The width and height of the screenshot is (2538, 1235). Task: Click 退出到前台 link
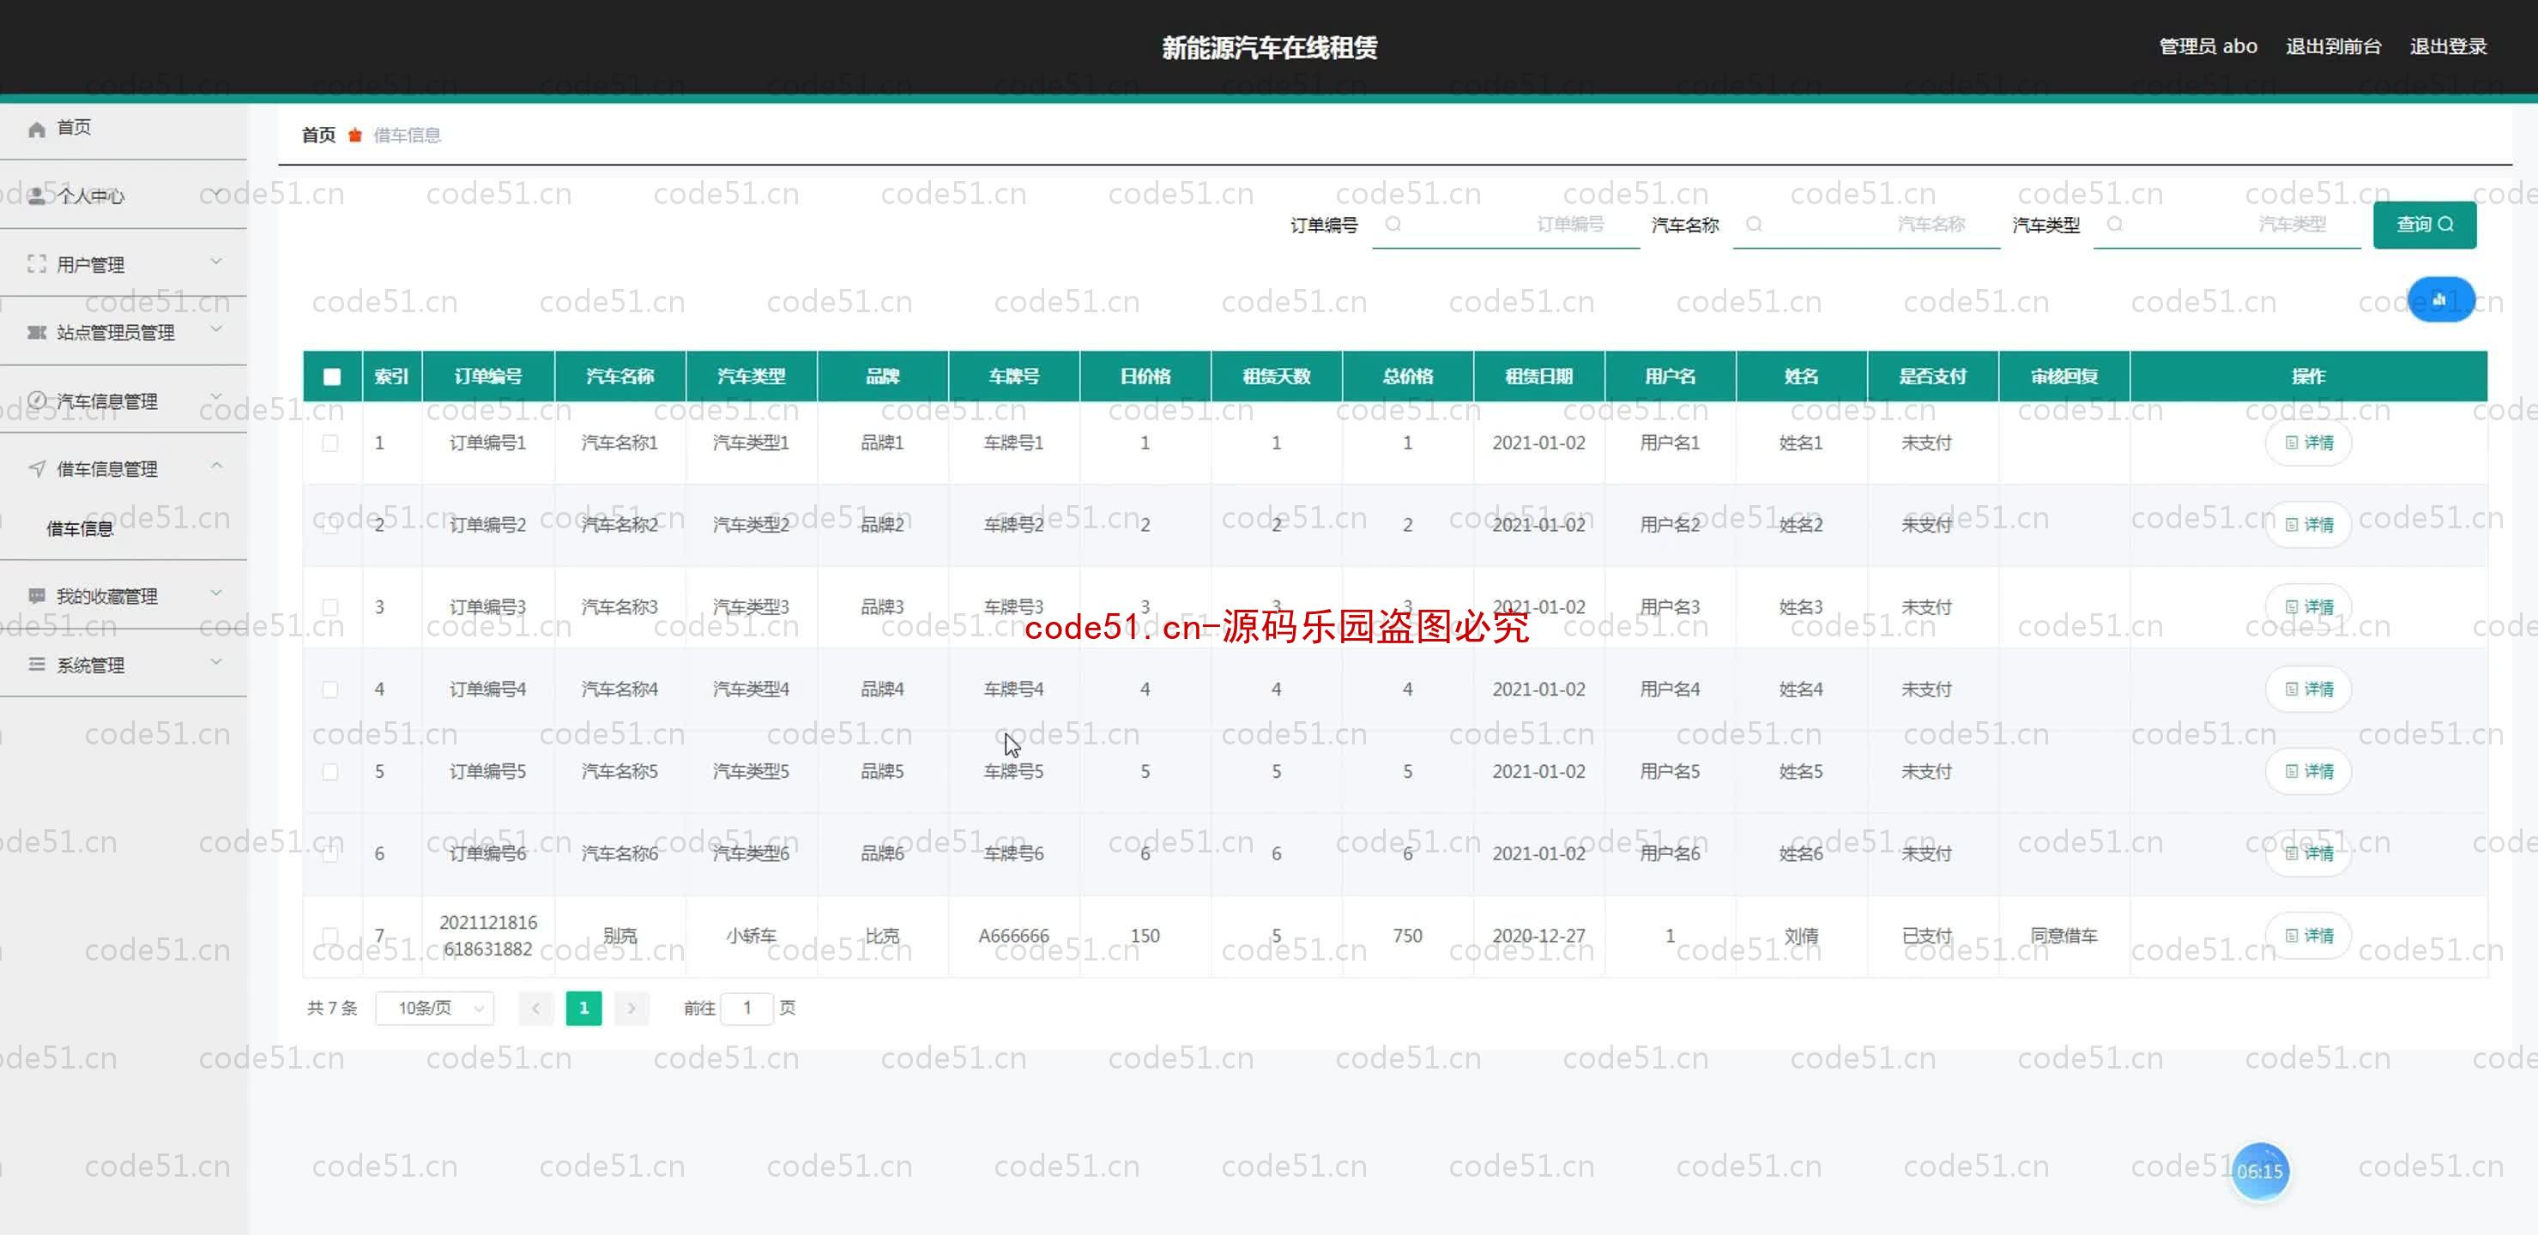pos(2333,46)
